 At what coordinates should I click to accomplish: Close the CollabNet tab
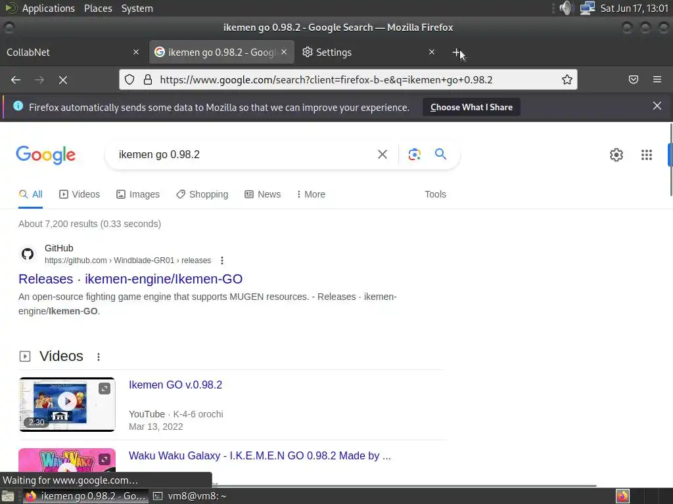[x=136, y=52]
